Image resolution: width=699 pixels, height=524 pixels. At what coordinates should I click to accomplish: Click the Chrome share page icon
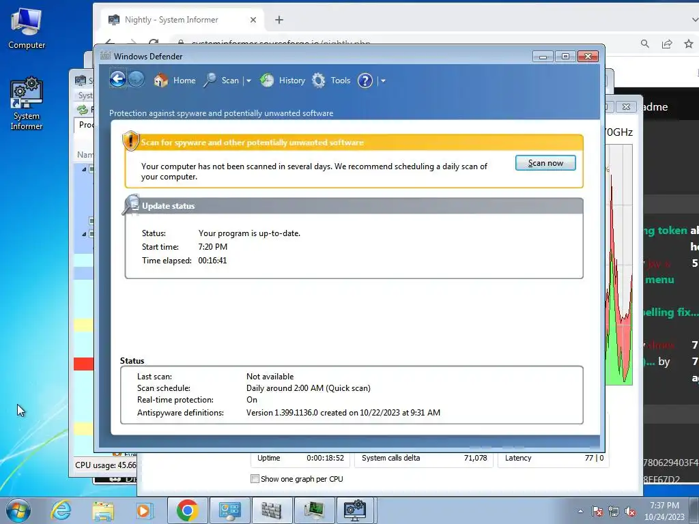pyautogui.click(x=667, y=44)
